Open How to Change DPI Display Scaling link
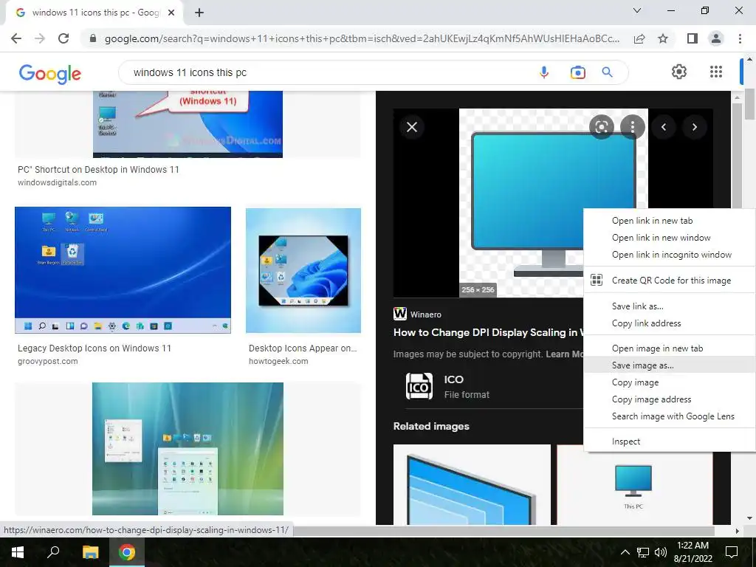Viewport: 756px width, 567px height. (489, 332)
